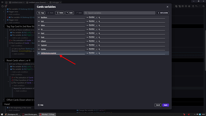Screen dimensions: 206x116
Task: Click the undo arrow in events toolbar
Action: click(x=196, y=6)
